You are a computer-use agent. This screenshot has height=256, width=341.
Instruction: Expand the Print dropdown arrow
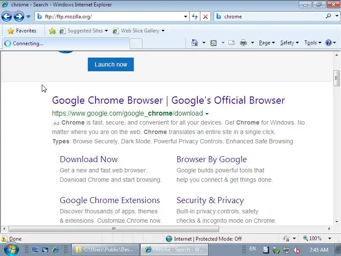coord(252,43)
